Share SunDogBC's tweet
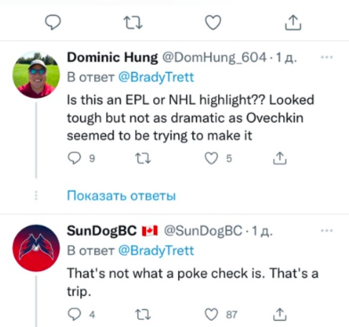This screenshot has width=349, height=327. pyautogui.click(x=280, y=314)
